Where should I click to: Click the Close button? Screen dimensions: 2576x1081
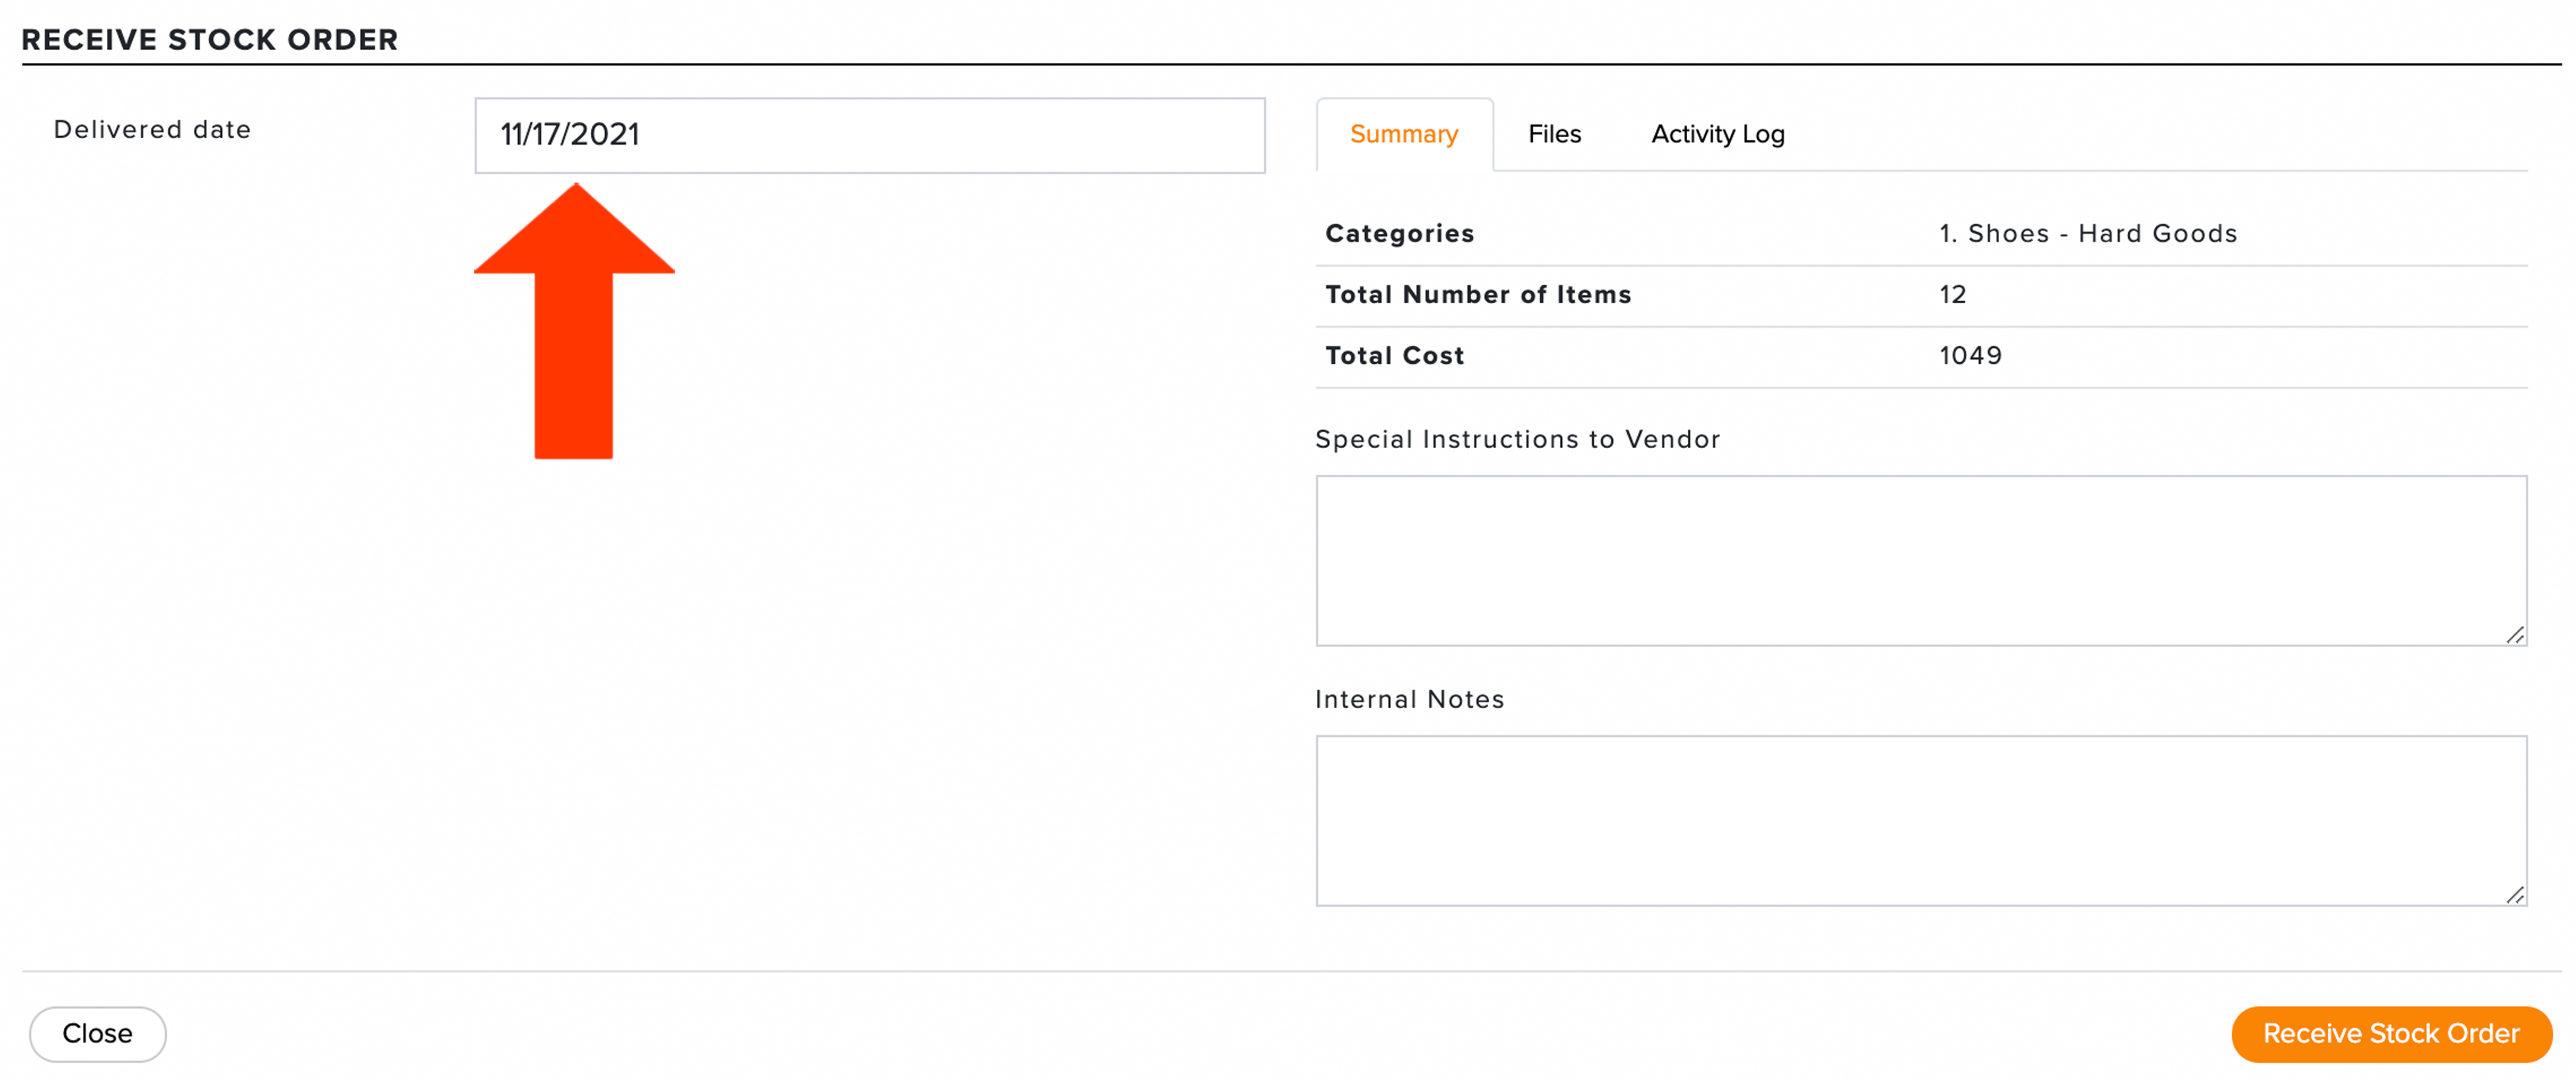(97, 1033)
